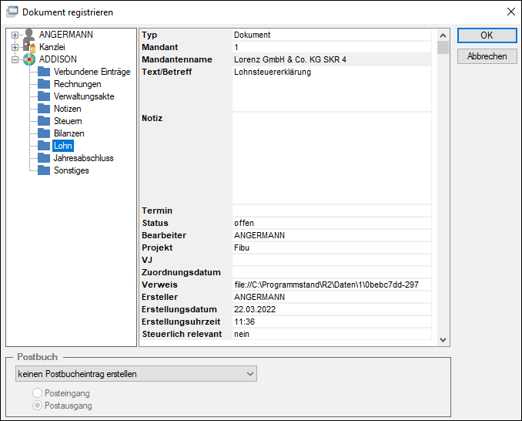Screen dimensions: 522x421
Task: Click into the empty Notiz field
Action: click(x=332, y=158)
